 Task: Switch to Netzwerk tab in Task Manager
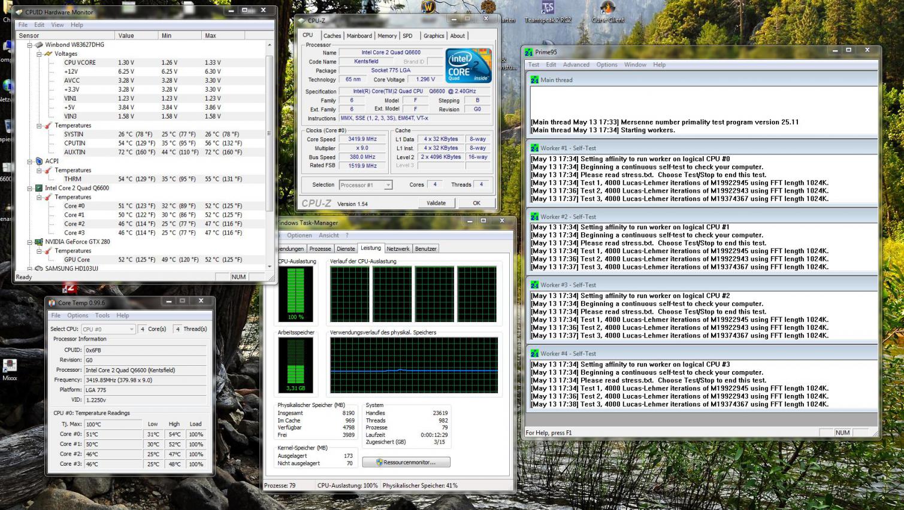pos(398,249)
